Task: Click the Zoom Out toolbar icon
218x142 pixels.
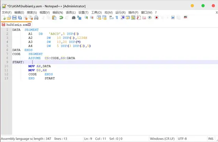Action: (92, 18)
